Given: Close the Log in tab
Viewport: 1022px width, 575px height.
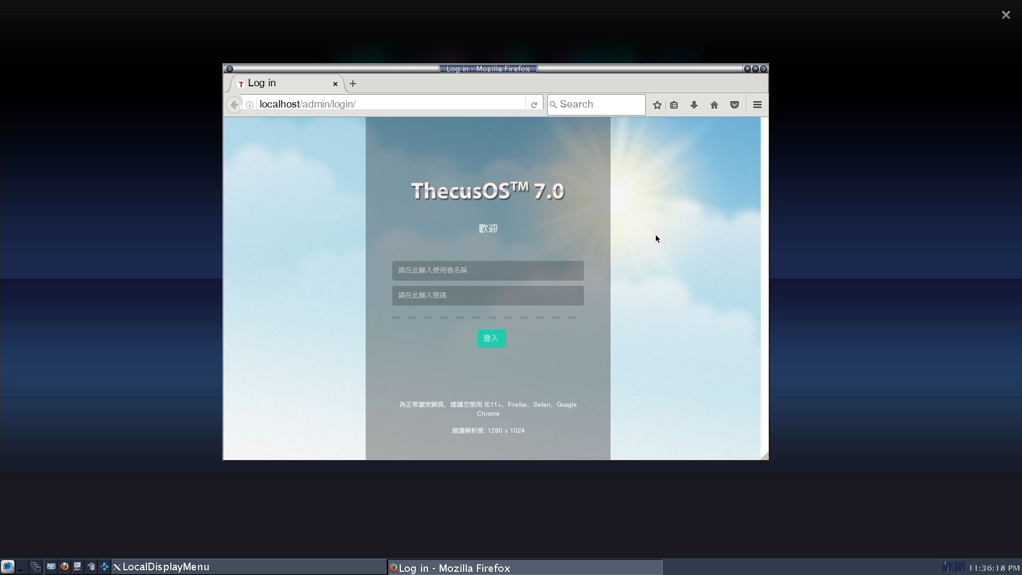Looking at the screenshot, I should click(335, 84).
